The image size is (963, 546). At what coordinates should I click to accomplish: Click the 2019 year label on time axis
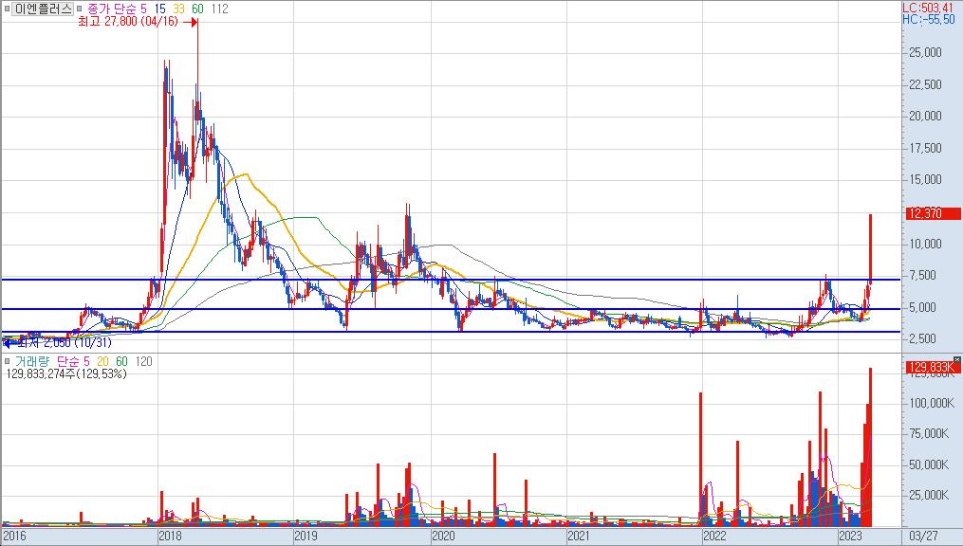(x=306, y=536)
